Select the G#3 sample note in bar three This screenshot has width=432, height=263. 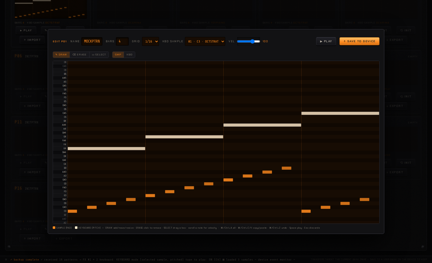pos(228,180)
